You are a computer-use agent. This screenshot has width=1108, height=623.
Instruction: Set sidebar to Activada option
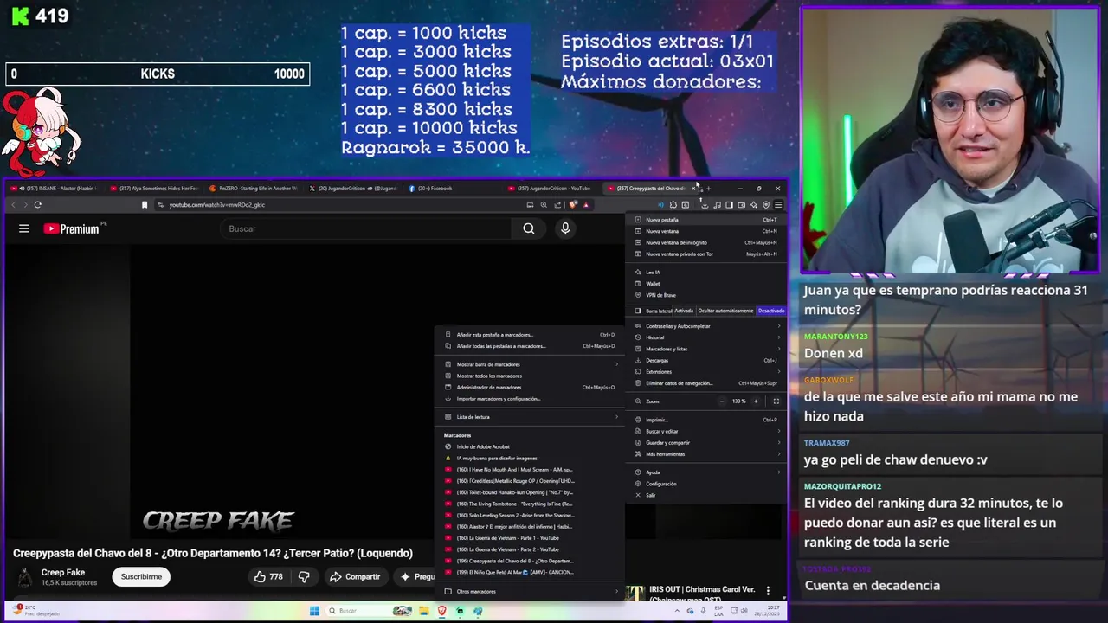[x=684, y=311]
